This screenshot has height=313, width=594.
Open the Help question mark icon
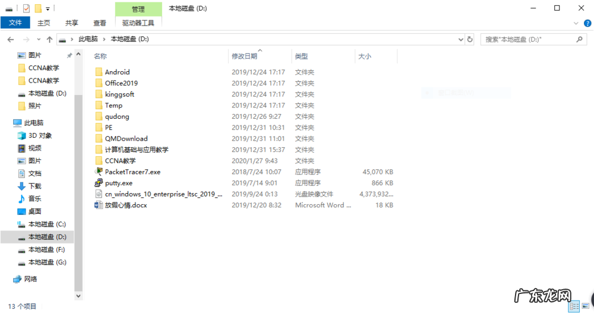click(x=587, y=23)
